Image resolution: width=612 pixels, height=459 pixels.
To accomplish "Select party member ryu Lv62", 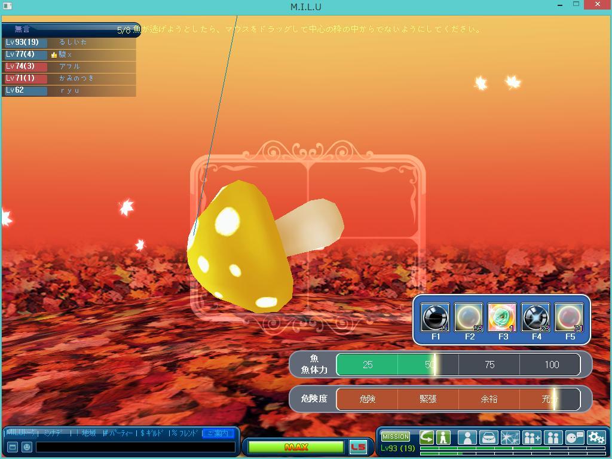I will tap(69, 90).
